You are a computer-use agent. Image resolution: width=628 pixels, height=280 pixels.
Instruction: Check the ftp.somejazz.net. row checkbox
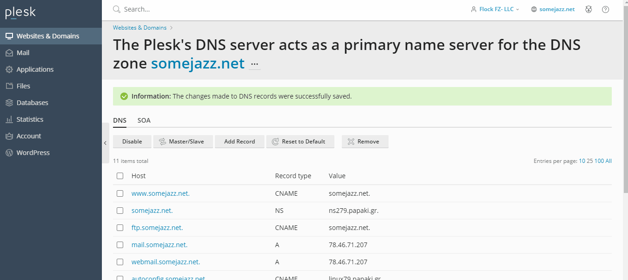[120, 228]
